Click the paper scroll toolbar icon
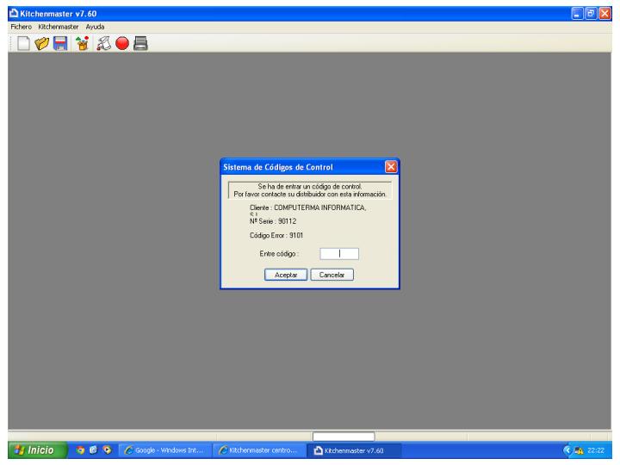620x465 pixels. tap(103, 44)
